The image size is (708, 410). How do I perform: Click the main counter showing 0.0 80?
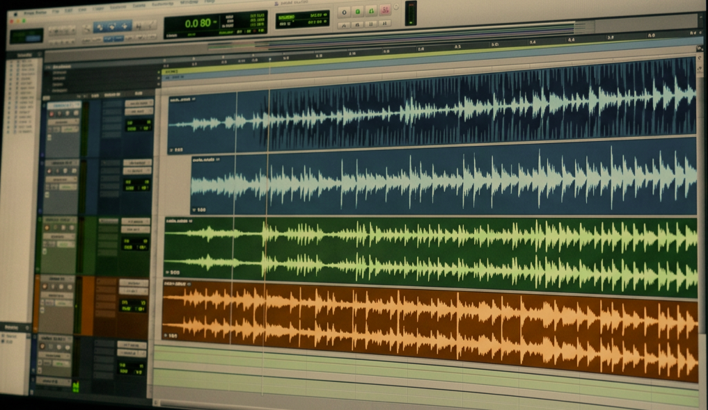[198, 24]
